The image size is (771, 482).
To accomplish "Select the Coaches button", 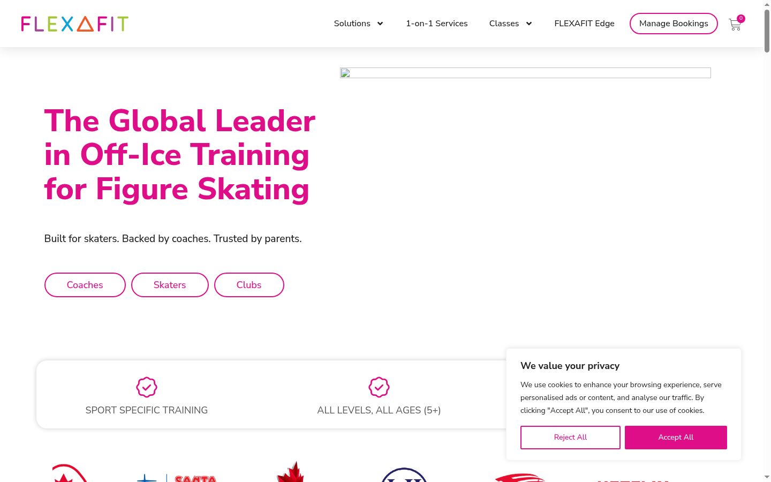I will [85, 285].
